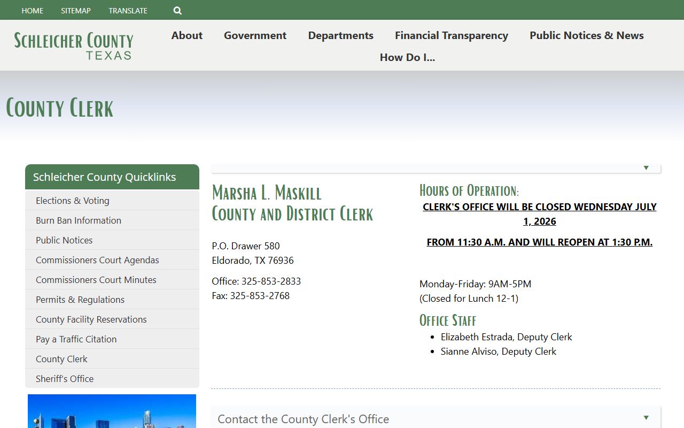Click fax number 325-853-2768
This screenshot has height=428, width=684.
click(260, 296)
